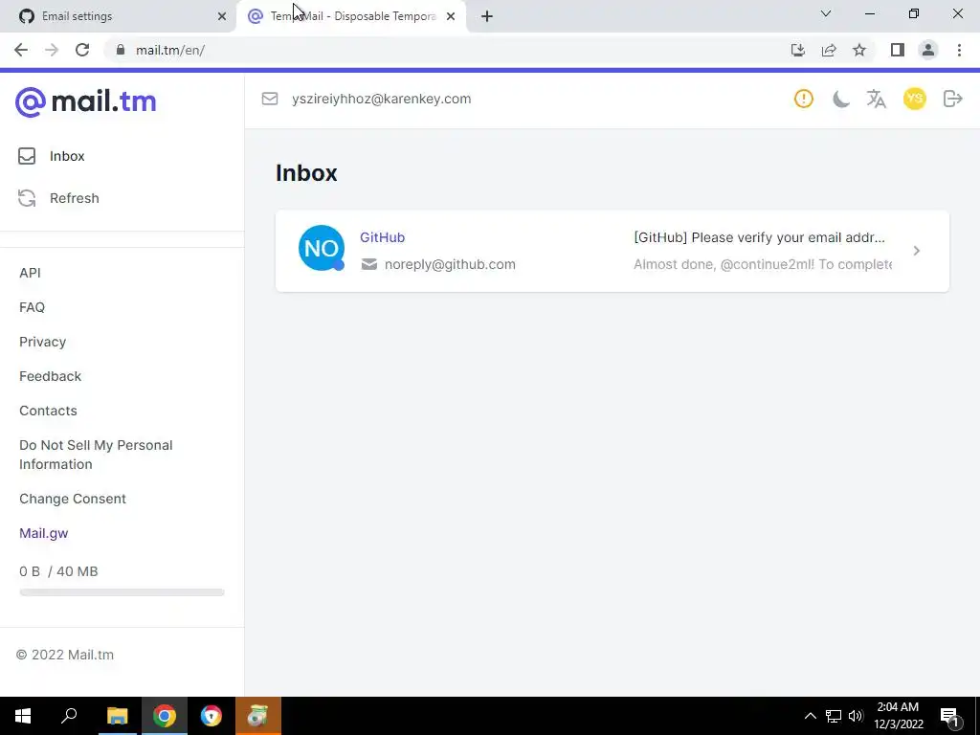
Task: Click the envelope icon beside the email address
Action: [x=270, y=99]
